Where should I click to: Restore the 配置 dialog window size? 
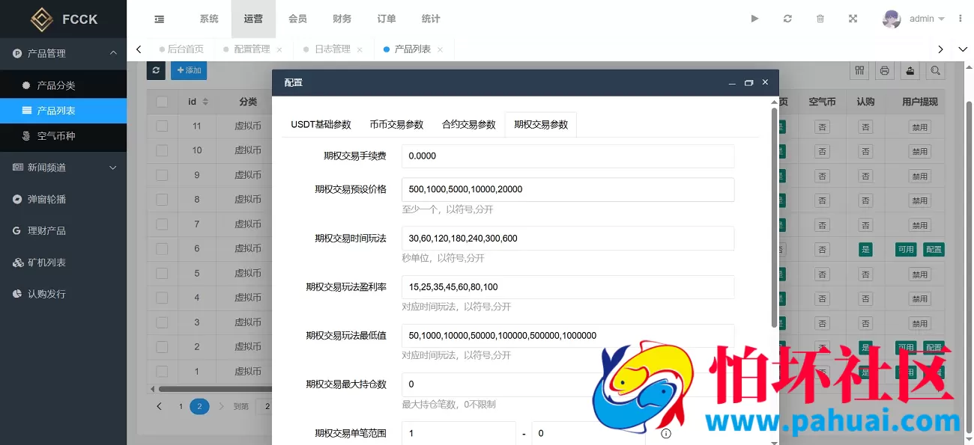pyautogui.click(x=748, y=82)
